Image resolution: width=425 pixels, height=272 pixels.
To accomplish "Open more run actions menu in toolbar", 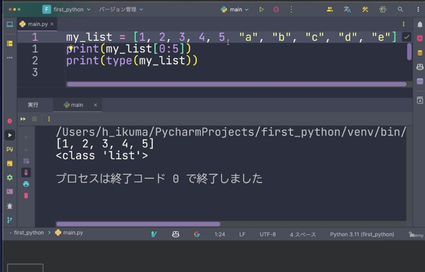I will coord(291,10).
